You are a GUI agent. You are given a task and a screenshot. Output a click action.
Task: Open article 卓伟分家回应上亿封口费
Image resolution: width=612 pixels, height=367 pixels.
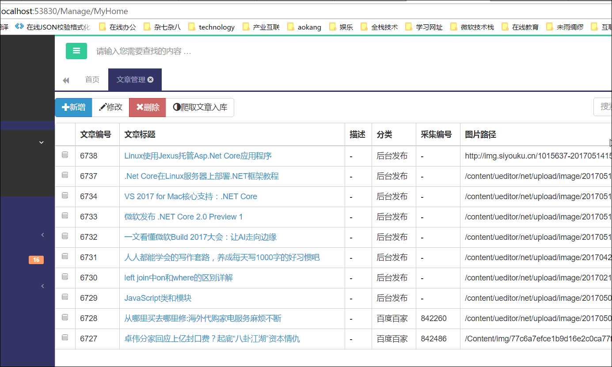212,339
